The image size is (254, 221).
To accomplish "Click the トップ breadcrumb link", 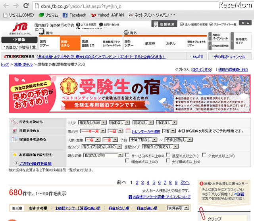I will (x=5, y=64).
